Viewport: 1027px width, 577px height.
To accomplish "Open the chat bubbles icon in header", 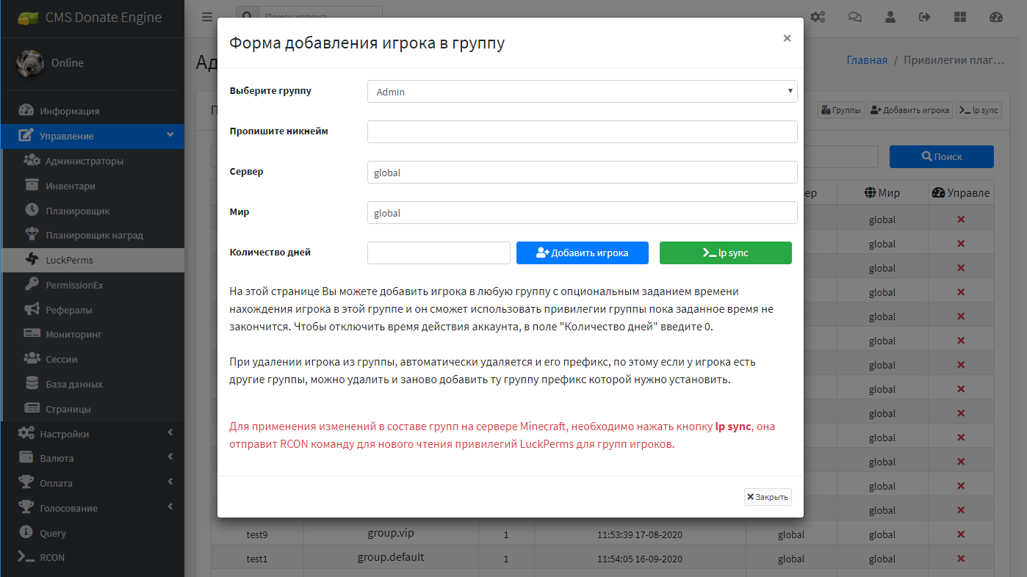I will (855, 17).
